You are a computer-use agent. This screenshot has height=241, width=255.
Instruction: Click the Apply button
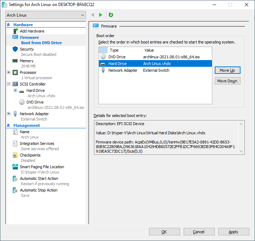(233, 232)
